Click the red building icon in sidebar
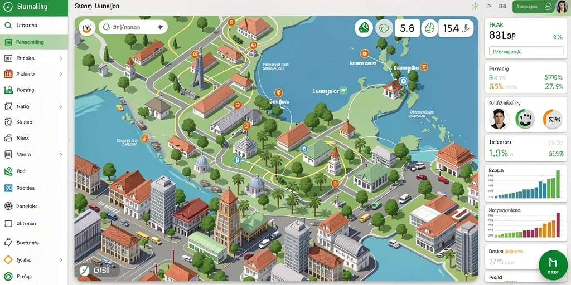This screenshot has width=571, height=285. coord(8,74)
